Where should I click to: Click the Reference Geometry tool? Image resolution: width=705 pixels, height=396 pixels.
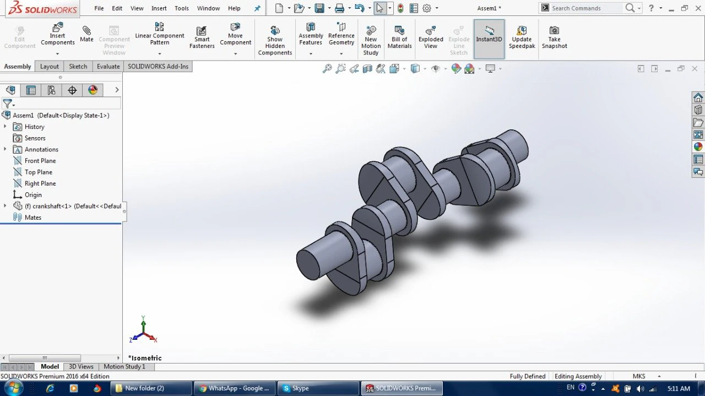point(341,35)
